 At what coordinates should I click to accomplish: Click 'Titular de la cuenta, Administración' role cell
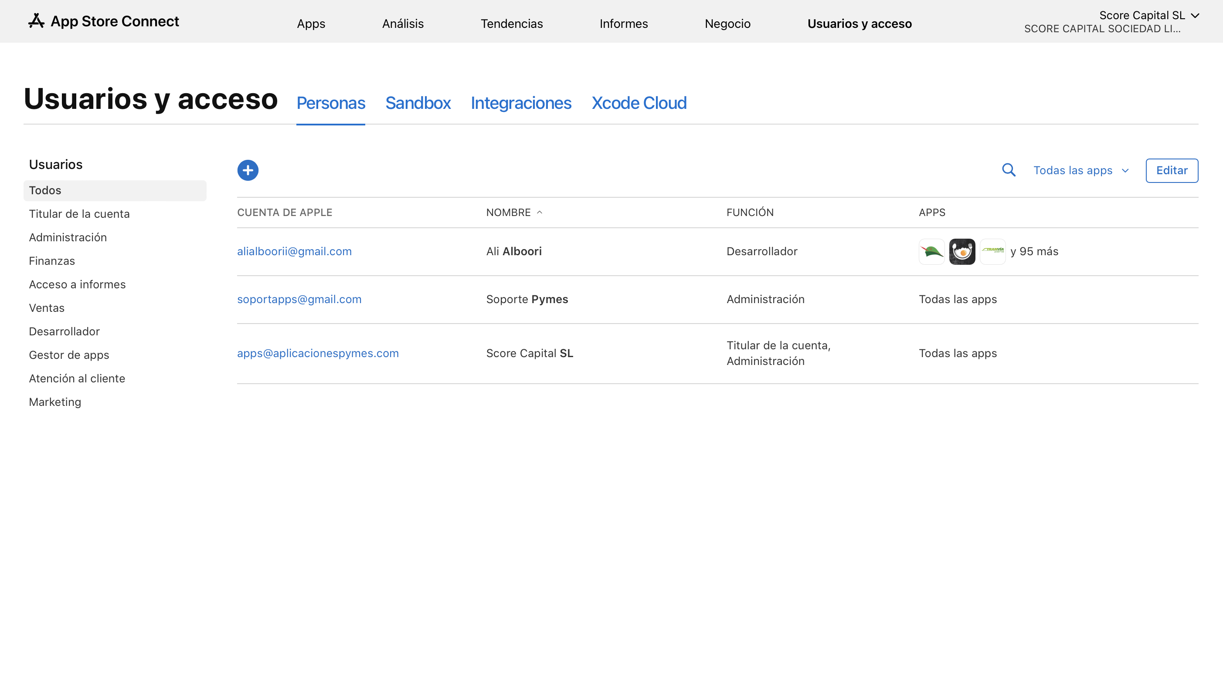pos(778,353)
